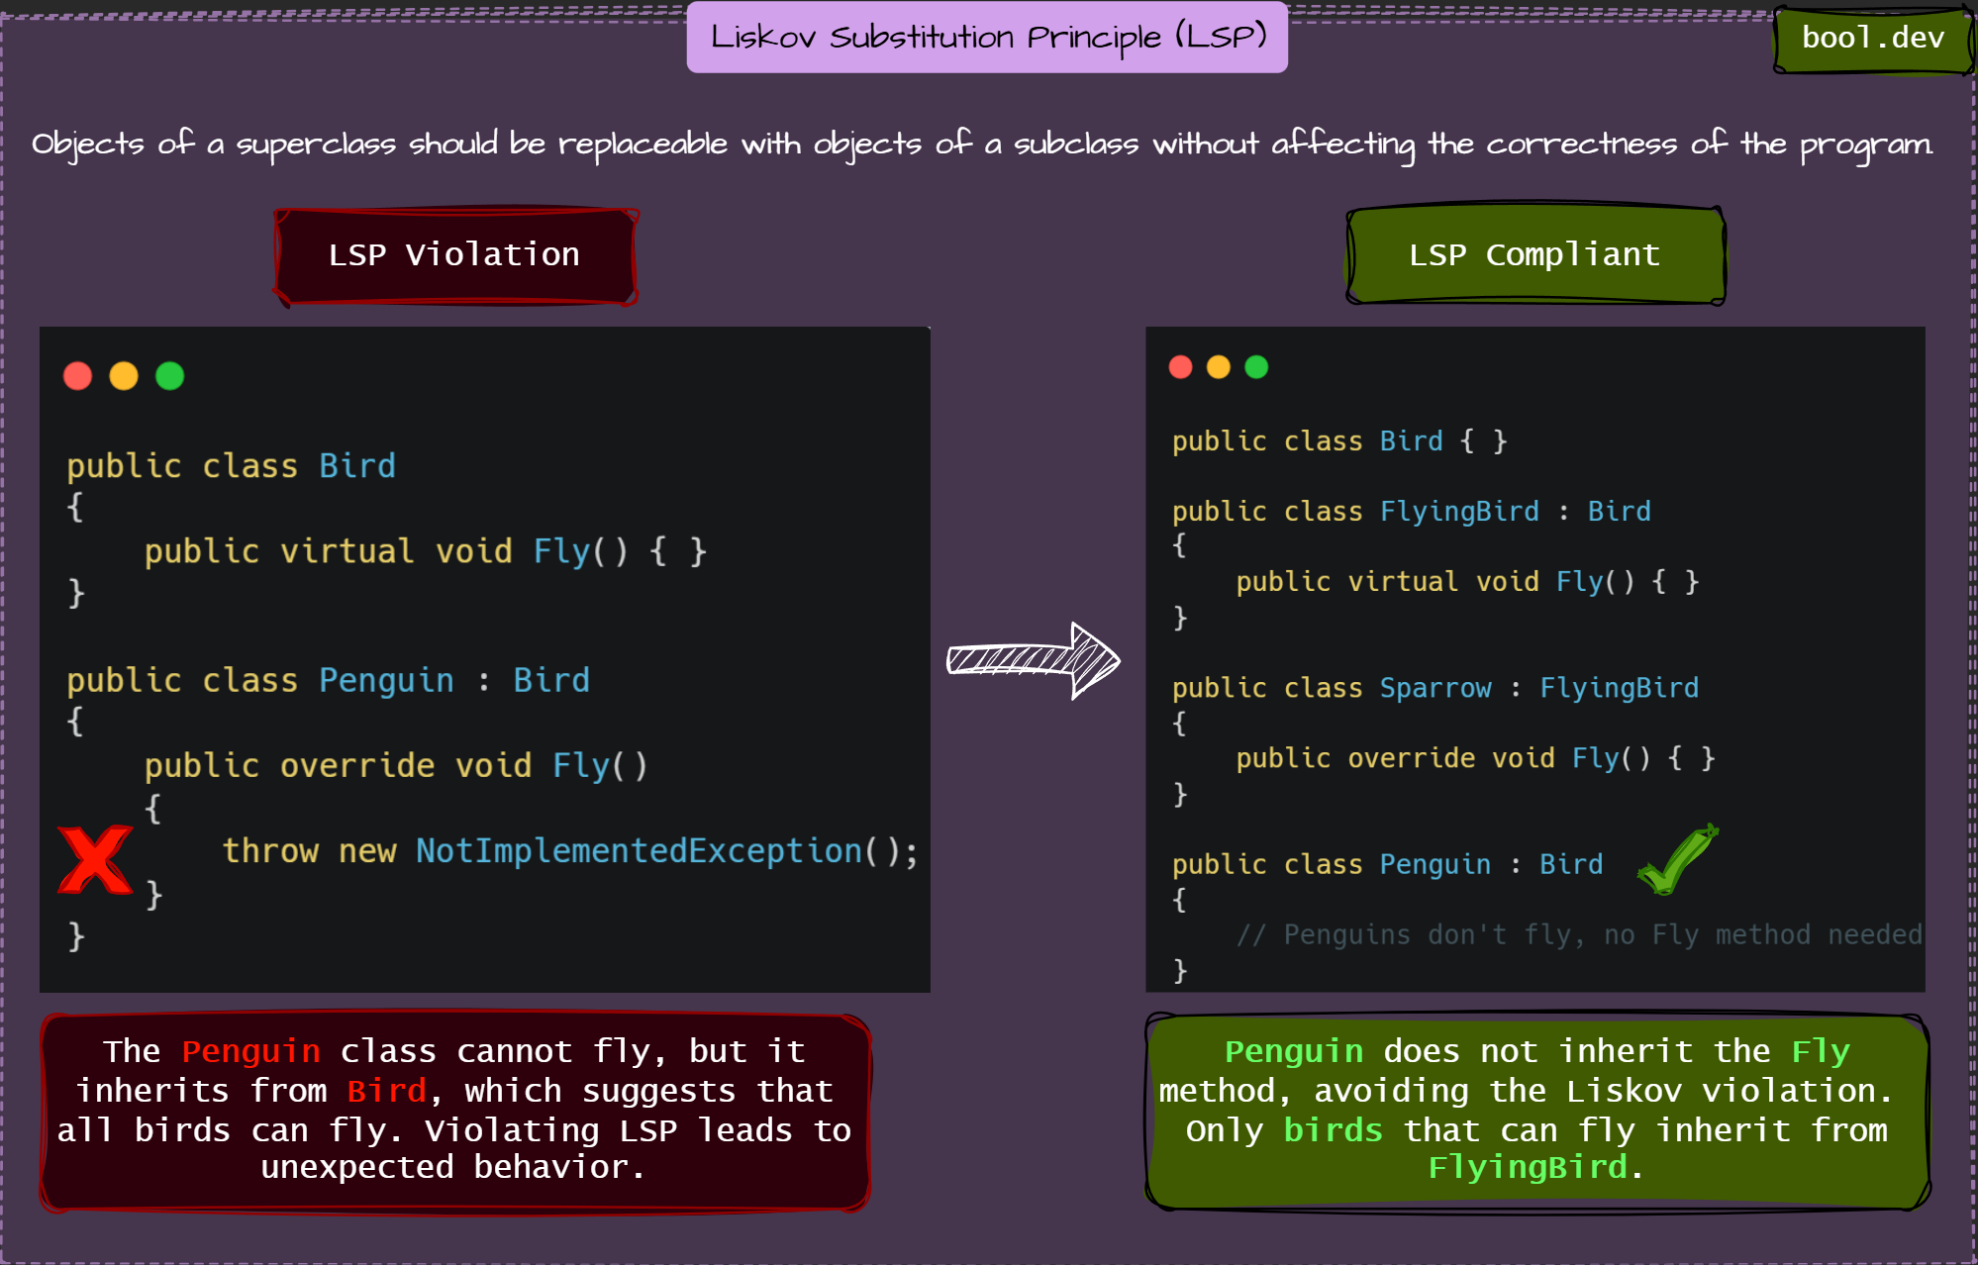Click the green dot in the left code window
The height and width of the screenshot is (1265, 1978).
[x=170, y=376]
